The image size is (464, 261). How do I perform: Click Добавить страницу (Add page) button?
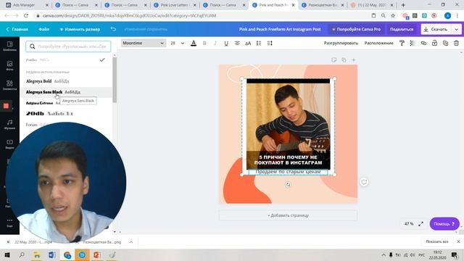[289, 215]
